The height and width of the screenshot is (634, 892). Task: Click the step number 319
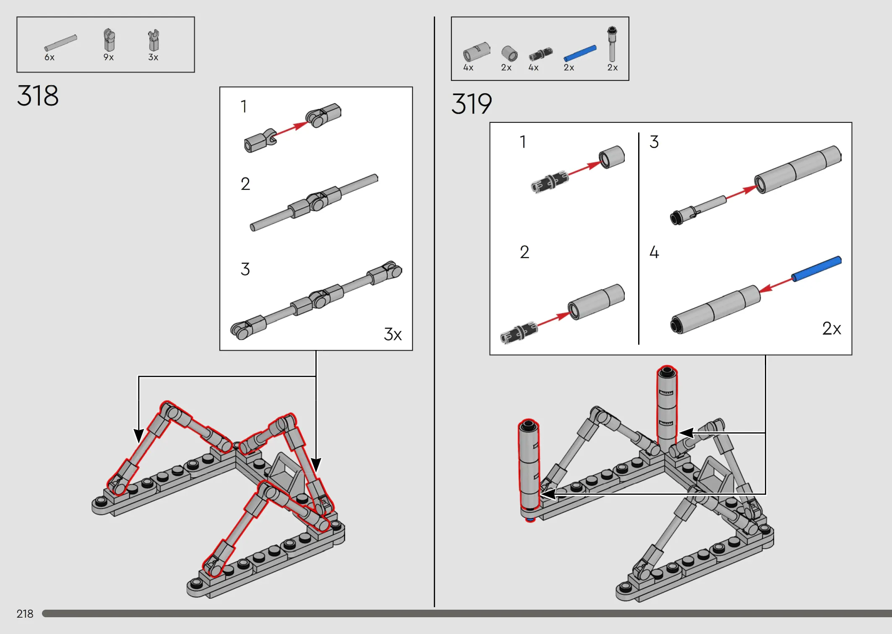click(472, 104)
